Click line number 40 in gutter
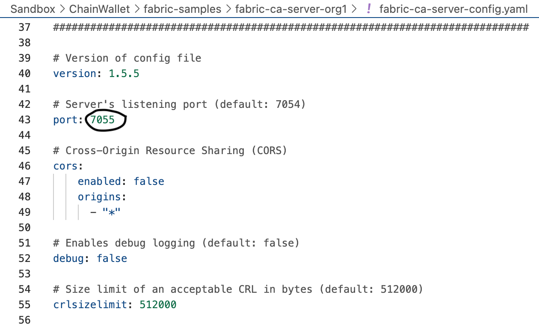Viewport: 539px width, 327px height. pos(25,74)
